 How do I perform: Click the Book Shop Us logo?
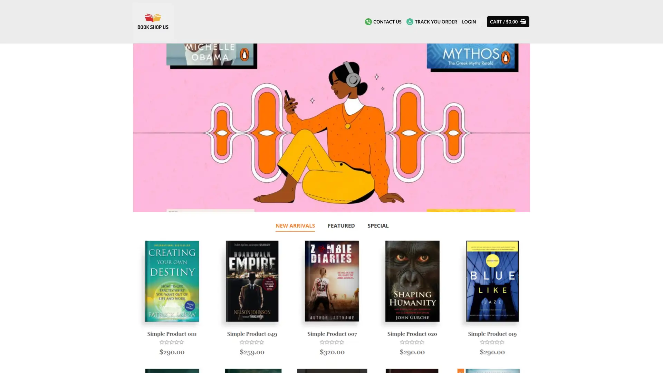(x=153, y=21)
